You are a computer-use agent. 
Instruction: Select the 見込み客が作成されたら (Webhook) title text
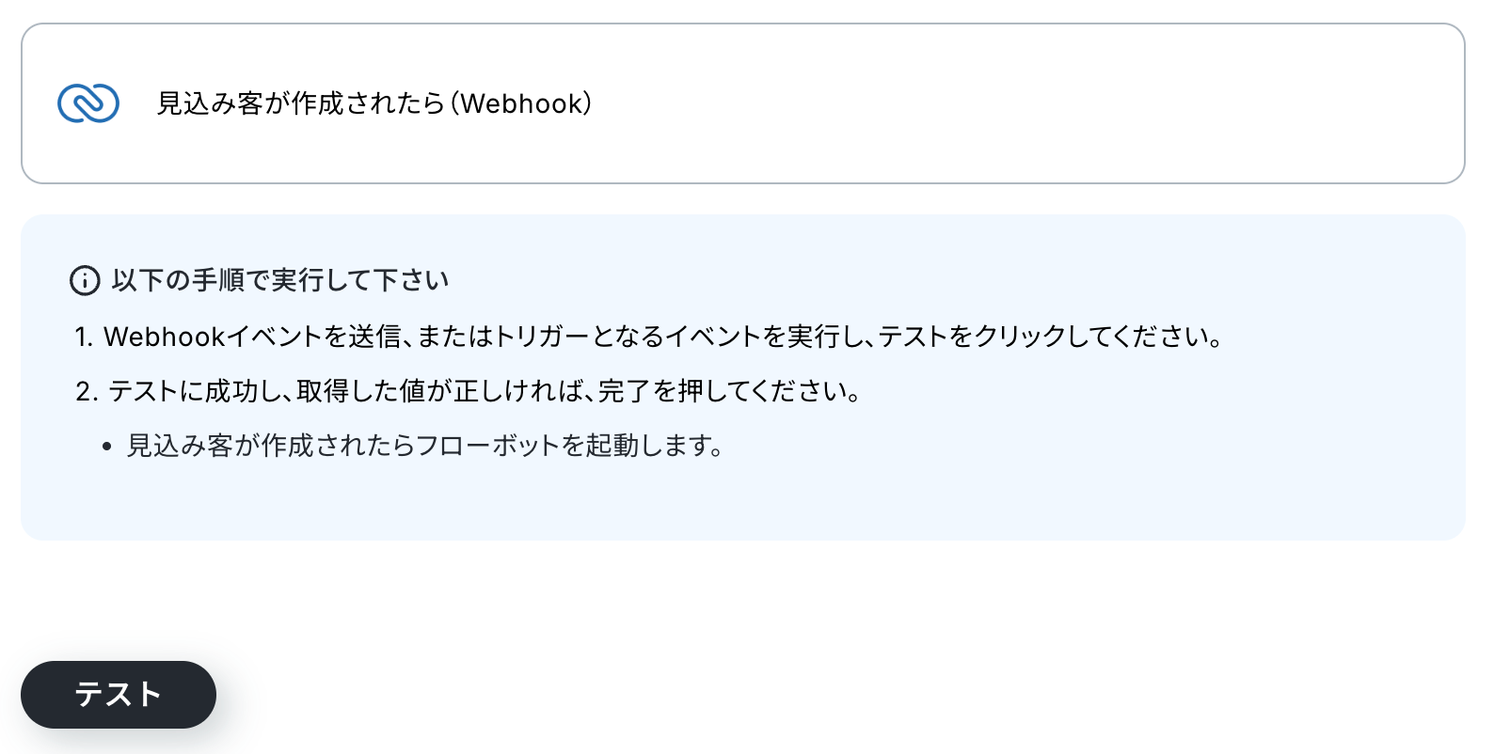coord(373,103)
